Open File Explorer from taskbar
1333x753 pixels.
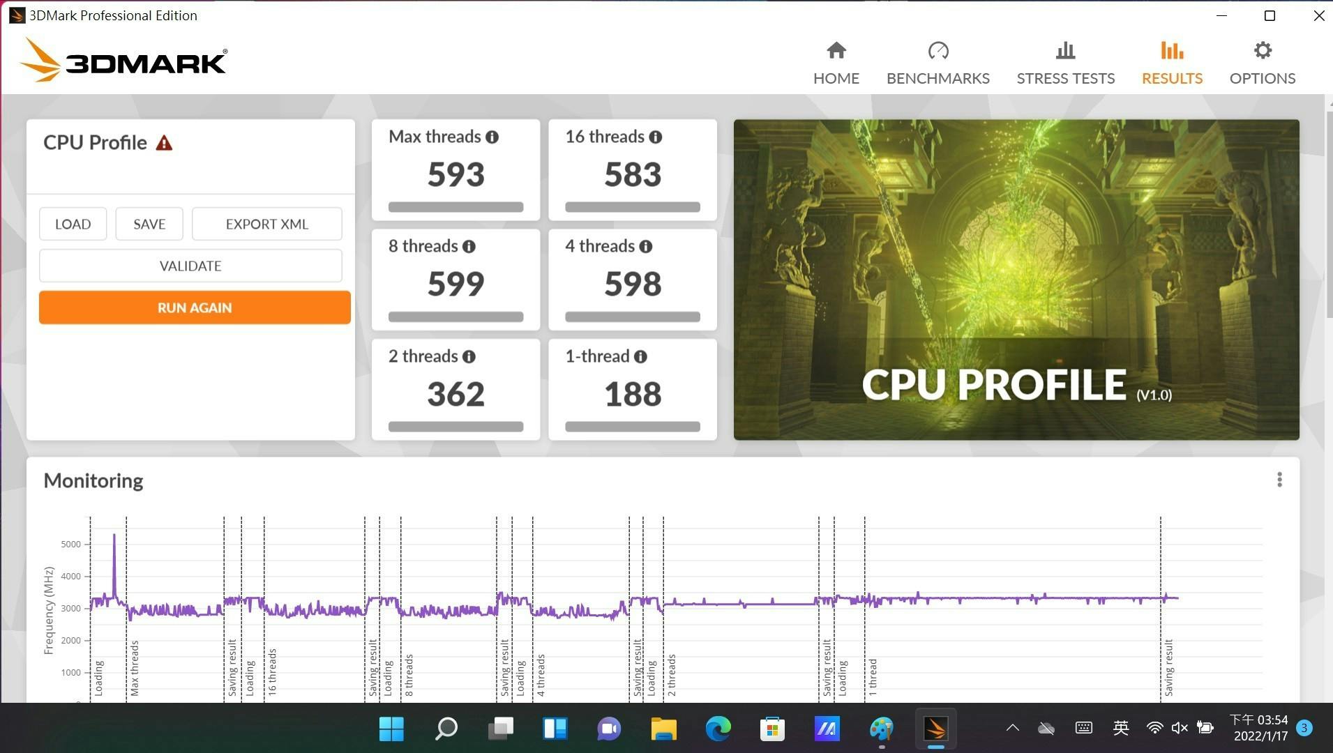pos(663,729)
